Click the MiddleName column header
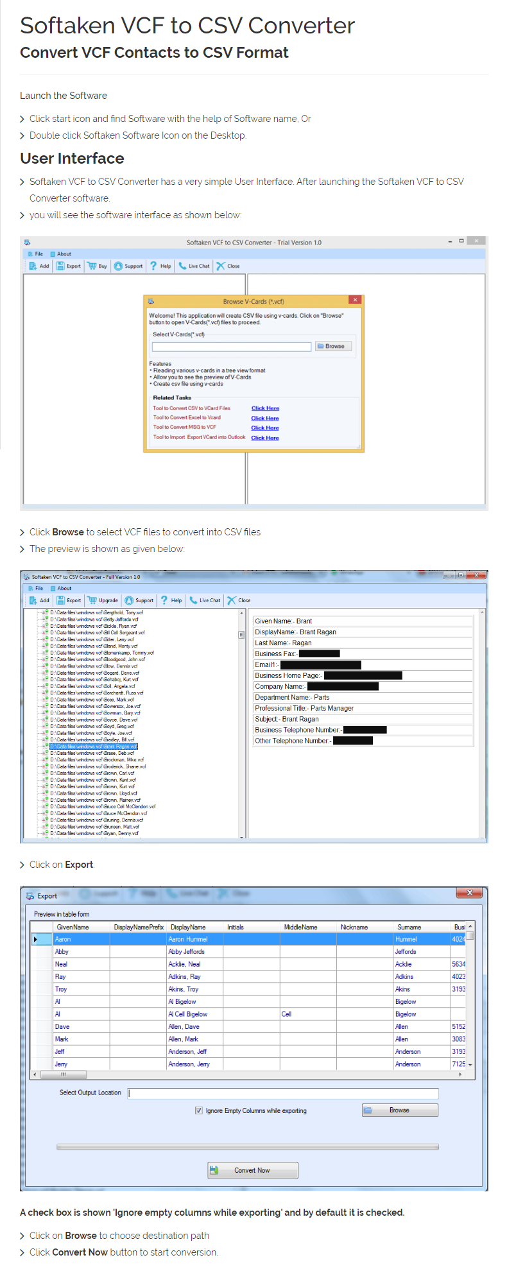507x1287 pixels. point(308,928)
